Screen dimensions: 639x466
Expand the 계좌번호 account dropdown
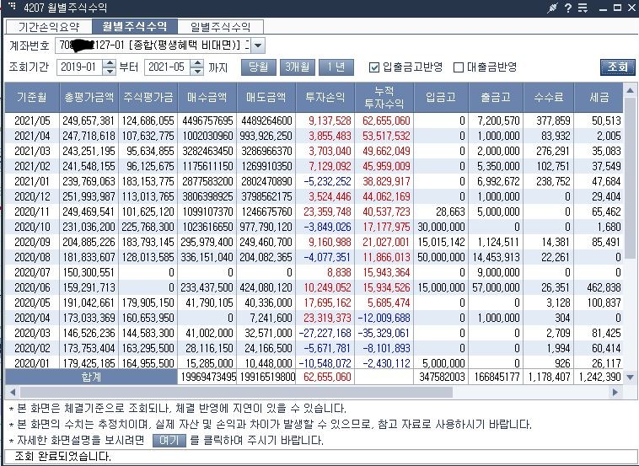(x=258, y=46)
